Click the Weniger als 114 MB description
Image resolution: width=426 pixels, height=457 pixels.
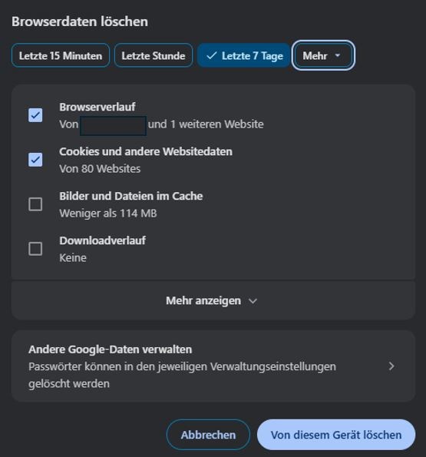click(x=108, y=214)
